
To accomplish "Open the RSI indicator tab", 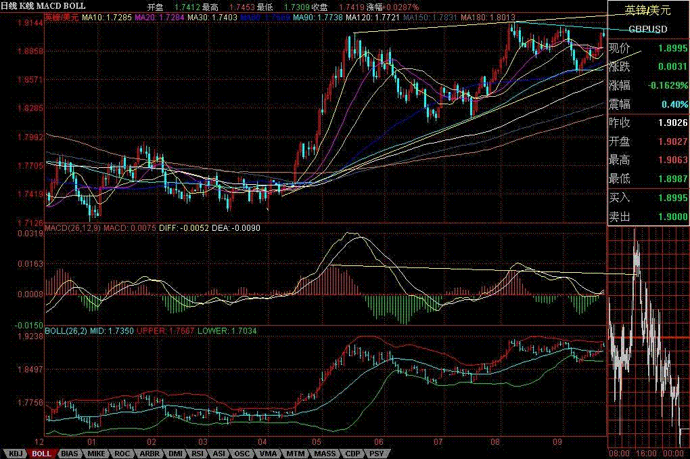I will tap(197, 454).
